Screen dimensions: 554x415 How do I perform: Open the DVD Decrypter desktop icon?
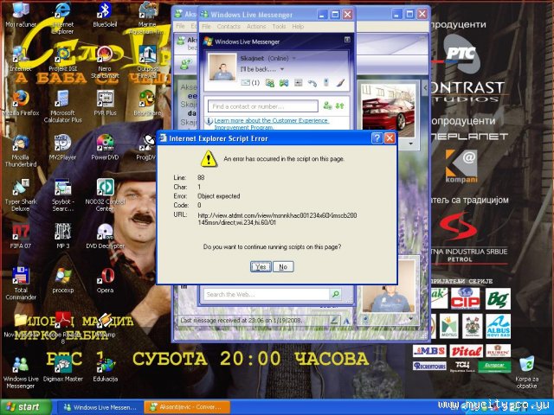(x=105, y=236)
